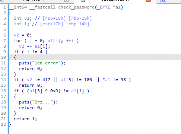This screenshot has height=134, width=181.
Task: Click 'return 0;' on line 15
Action: click(x=31, y=85)
